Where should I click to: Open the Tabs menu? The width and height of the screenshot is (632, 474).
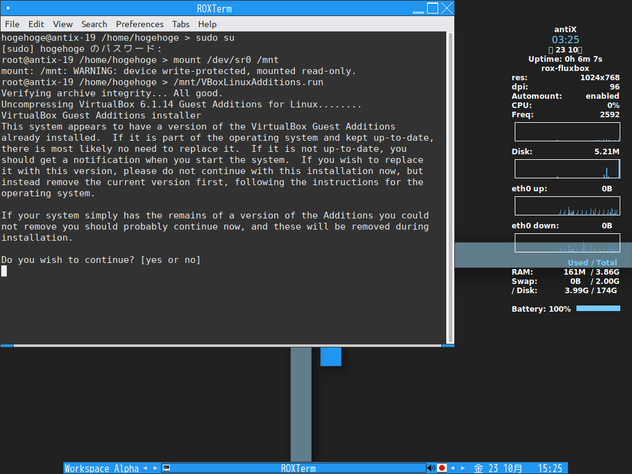(x=181, y=24)
